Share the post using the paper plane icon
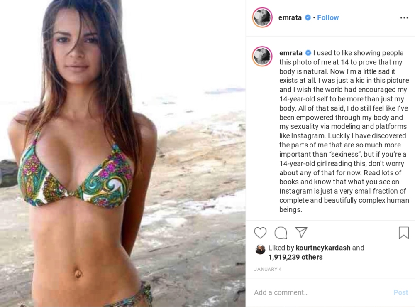The width and height of the screenshot is (415, 307). tap(301, 232)
